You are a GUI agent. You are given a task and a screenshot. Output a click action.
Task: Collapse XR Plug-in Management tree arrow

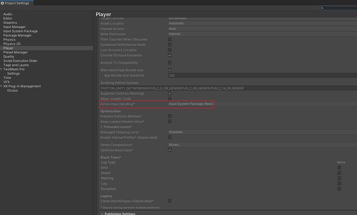(2, 86)
